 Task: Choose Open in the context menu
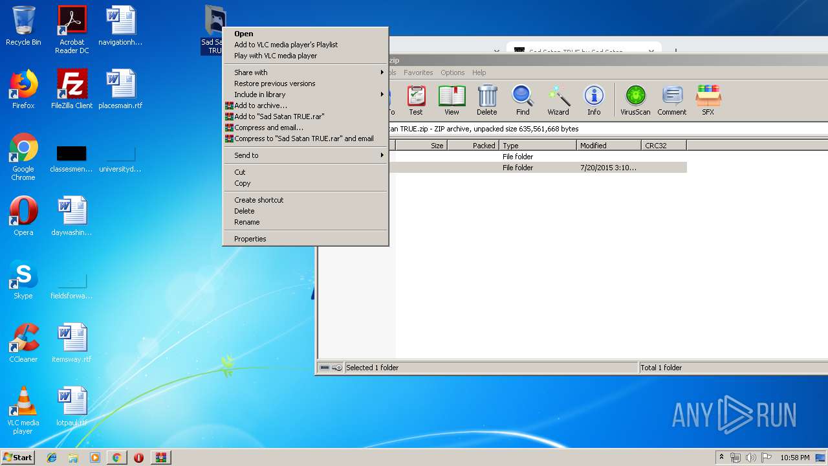(305, 34)
